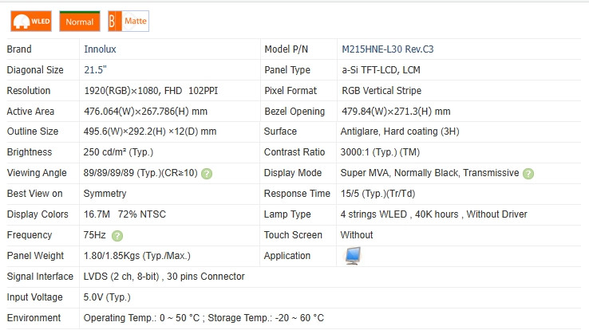Select touch screen value Without

[357, 235]
